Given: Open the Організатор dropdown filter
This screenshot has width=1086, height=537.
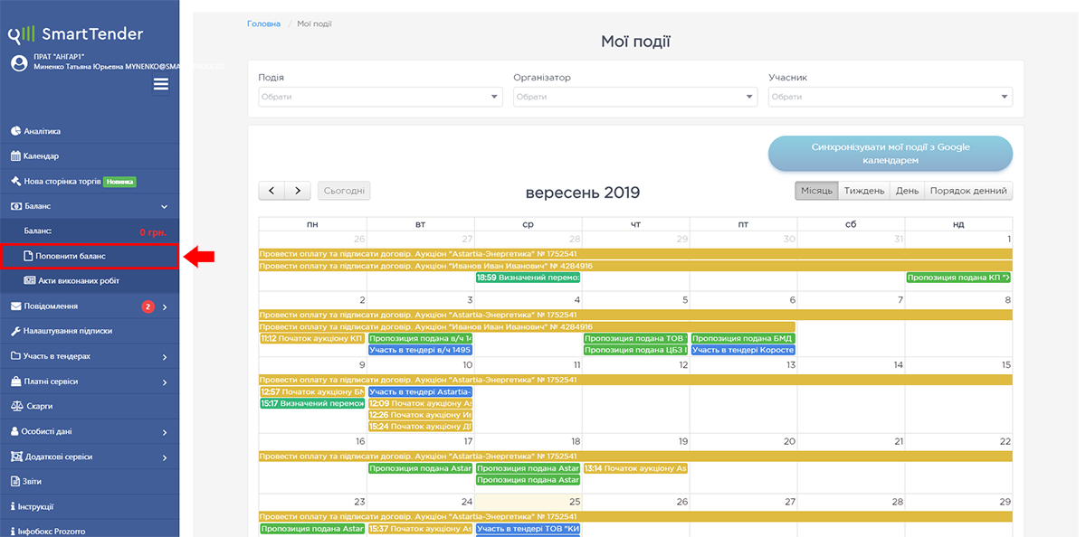Looking at the screenshot, I should click(634, 97).
